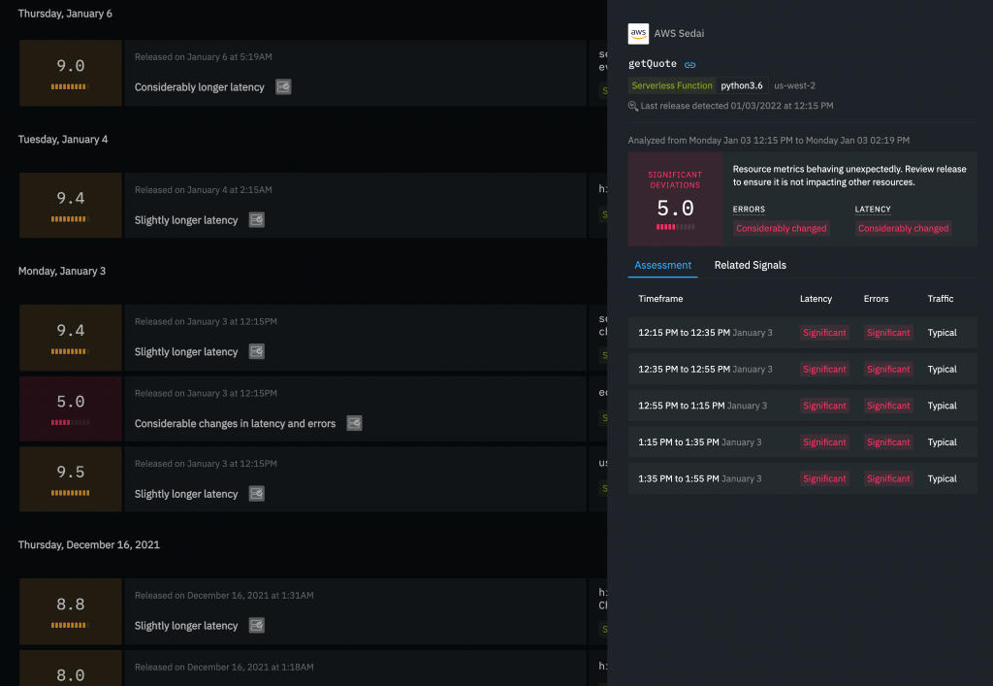Click metrics icon on the 9.5-scored January 3 release
The image size is (993, 686).
click(256, 493)
